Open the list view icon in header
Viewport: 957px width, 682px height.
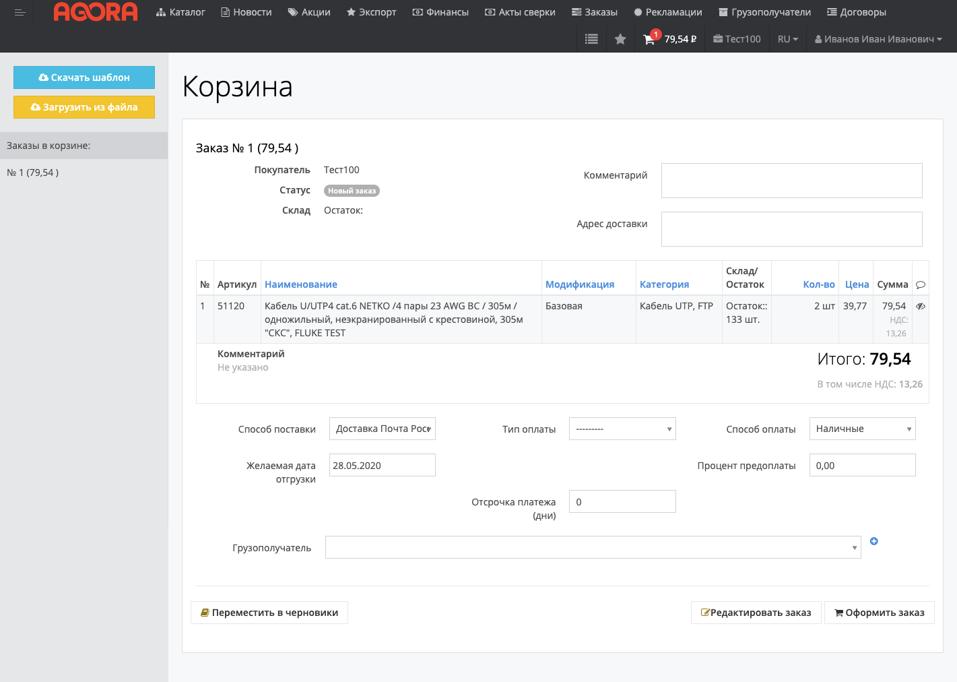click(x=591, y=39)
